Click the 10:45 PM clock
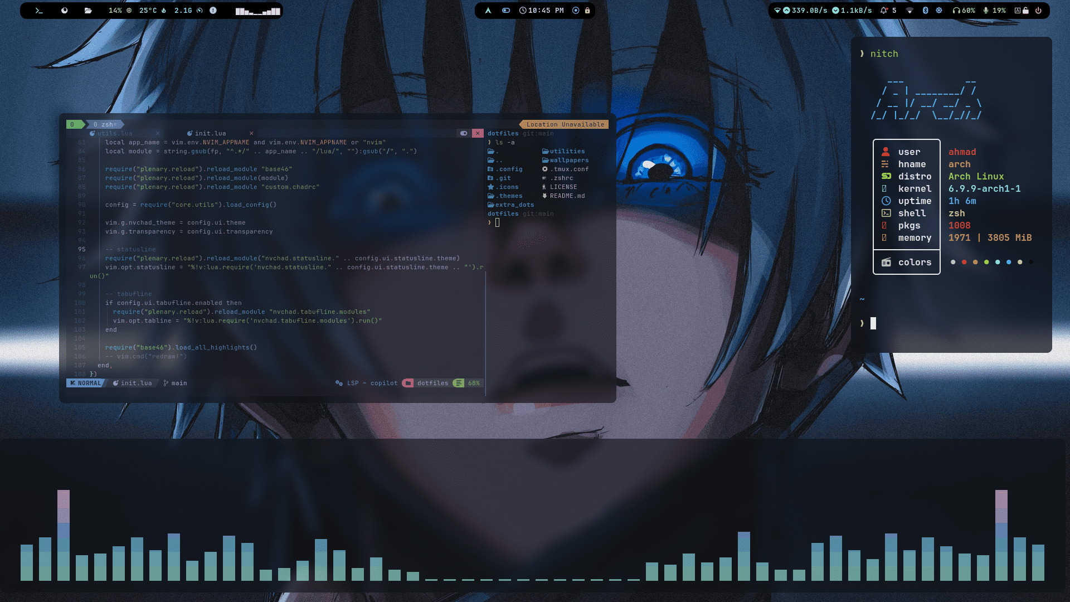 tap(542, 11)
